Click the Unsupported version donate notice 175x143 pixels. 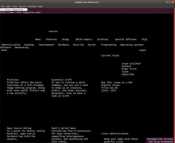[160, 140]
